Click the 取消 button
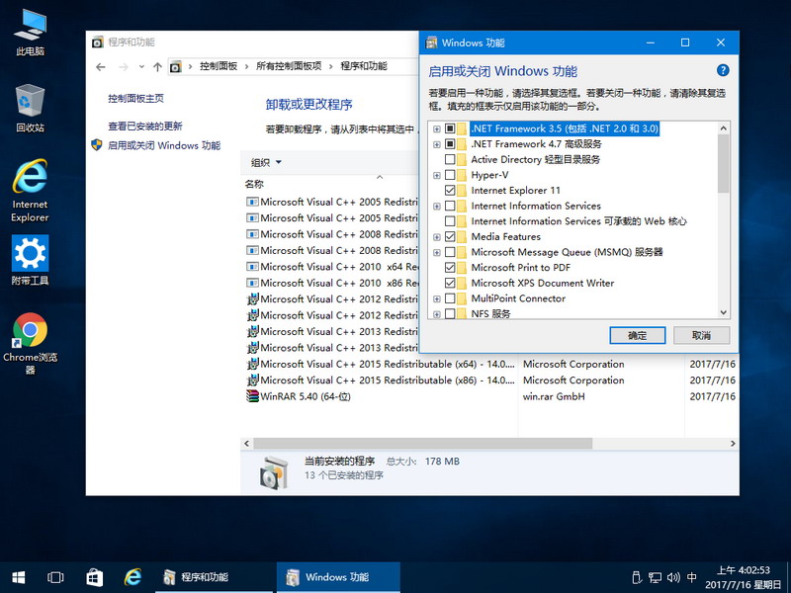791x593 pixels. pos(701,335)
